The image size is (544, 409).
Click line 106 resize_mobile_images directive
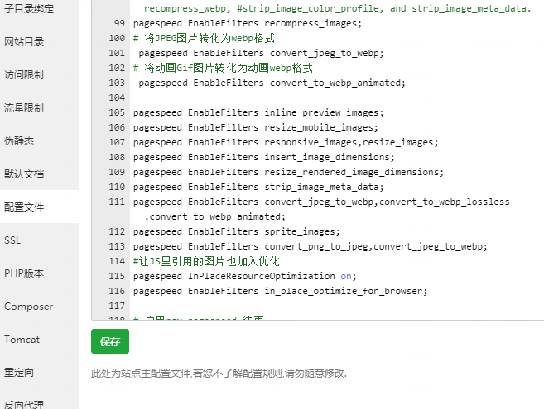click(256, 128)
